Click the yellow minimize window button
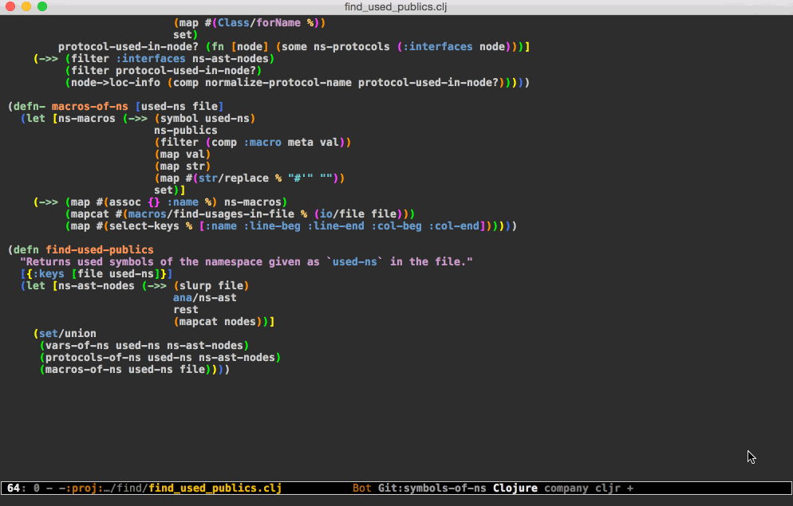The image size is (793, 506). [x=26, y=6]
